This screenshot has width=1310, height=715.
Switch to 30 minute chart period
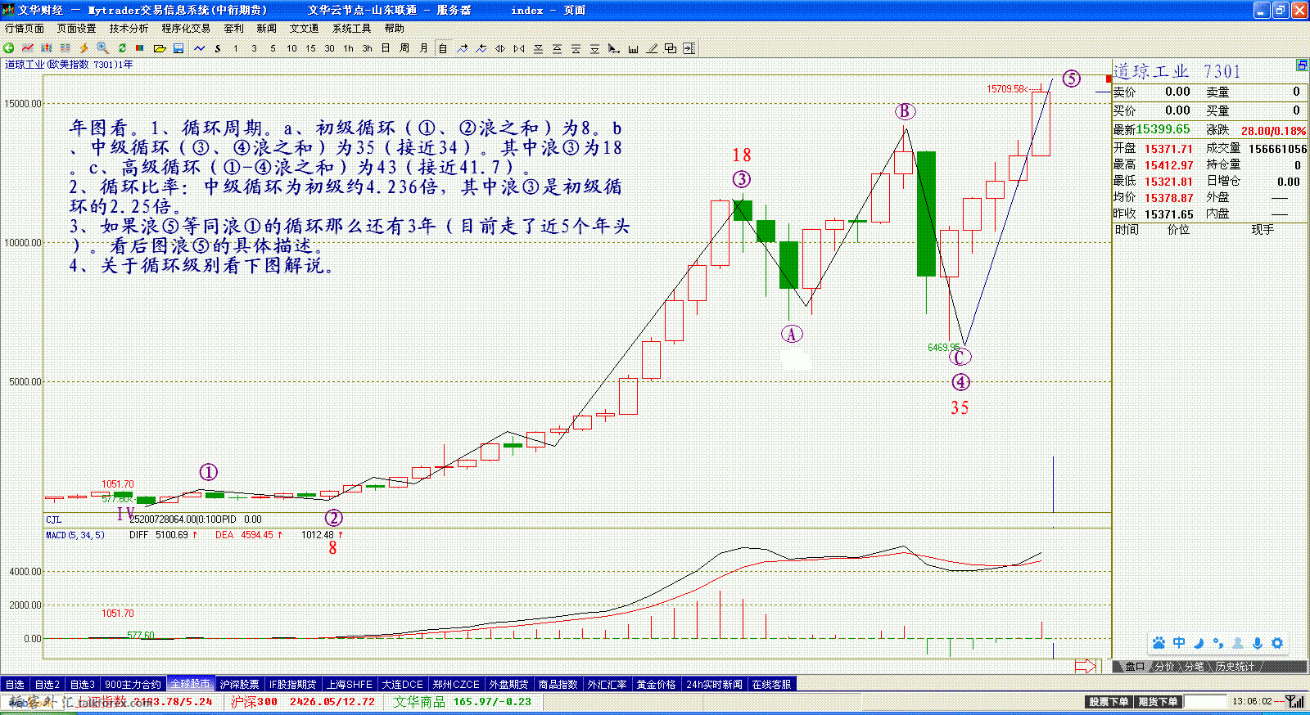click(x=329, y=48)
